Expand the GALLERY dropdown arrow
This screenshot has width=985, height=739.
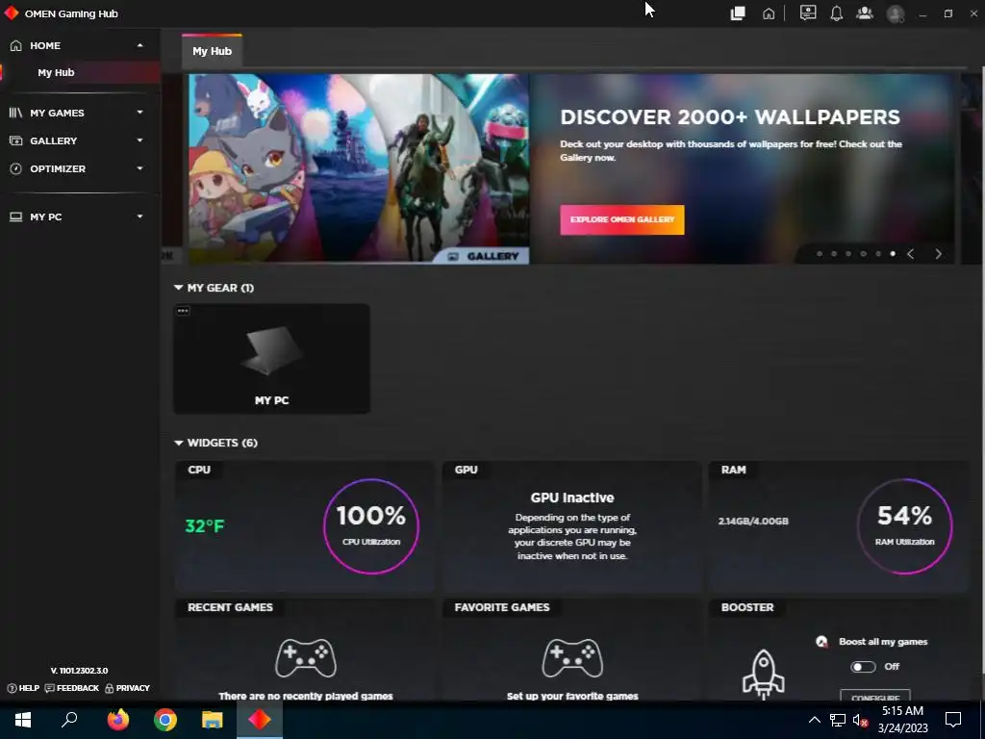tap(139, 140)
